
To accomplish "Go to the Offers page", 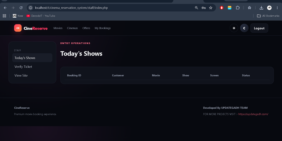I will tap(86, 28).
